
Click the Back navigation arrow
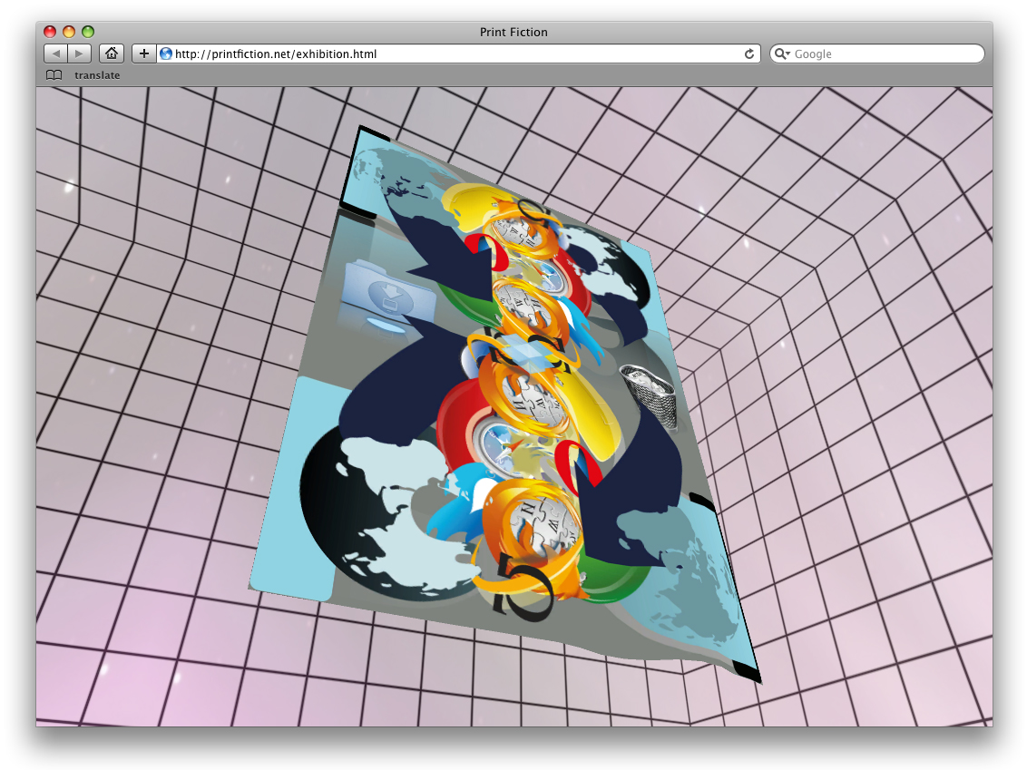[x=55, y=54]
